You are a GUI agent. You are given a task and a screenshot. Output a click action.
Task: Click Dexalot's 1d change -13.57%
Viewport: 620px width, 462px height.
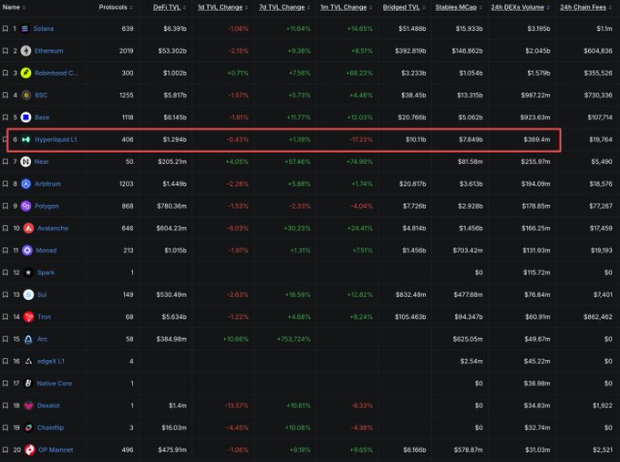tap(236, 406)
